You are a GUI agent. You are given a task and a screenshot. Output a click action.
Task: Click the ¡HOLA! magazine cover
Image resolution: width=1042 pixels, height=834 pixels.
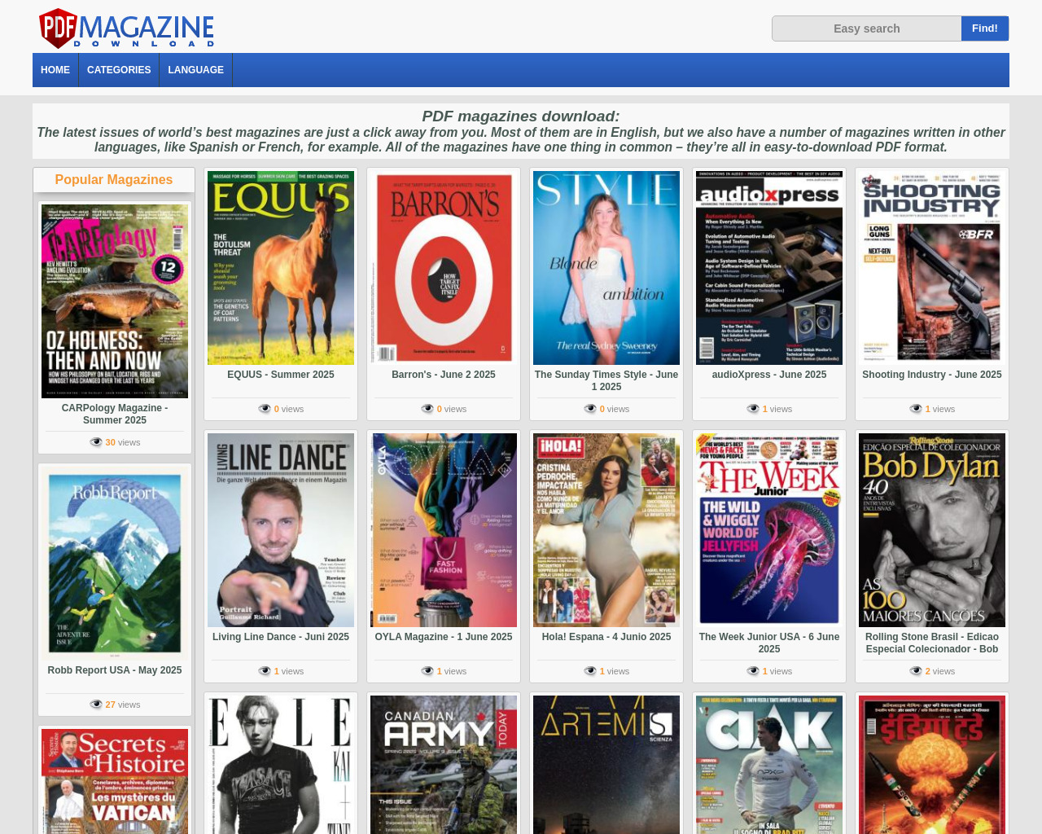[x=606, y=530]
